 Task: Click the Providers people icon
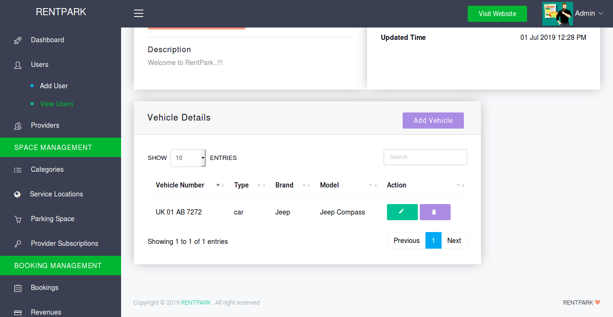click(18, 126)
